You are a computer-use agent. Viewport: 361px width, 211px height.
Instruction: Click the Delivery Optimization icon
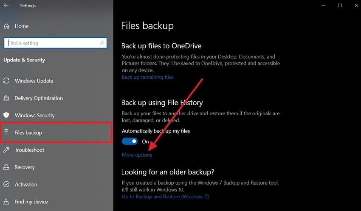pyautogui.click(x=6, y=98)
